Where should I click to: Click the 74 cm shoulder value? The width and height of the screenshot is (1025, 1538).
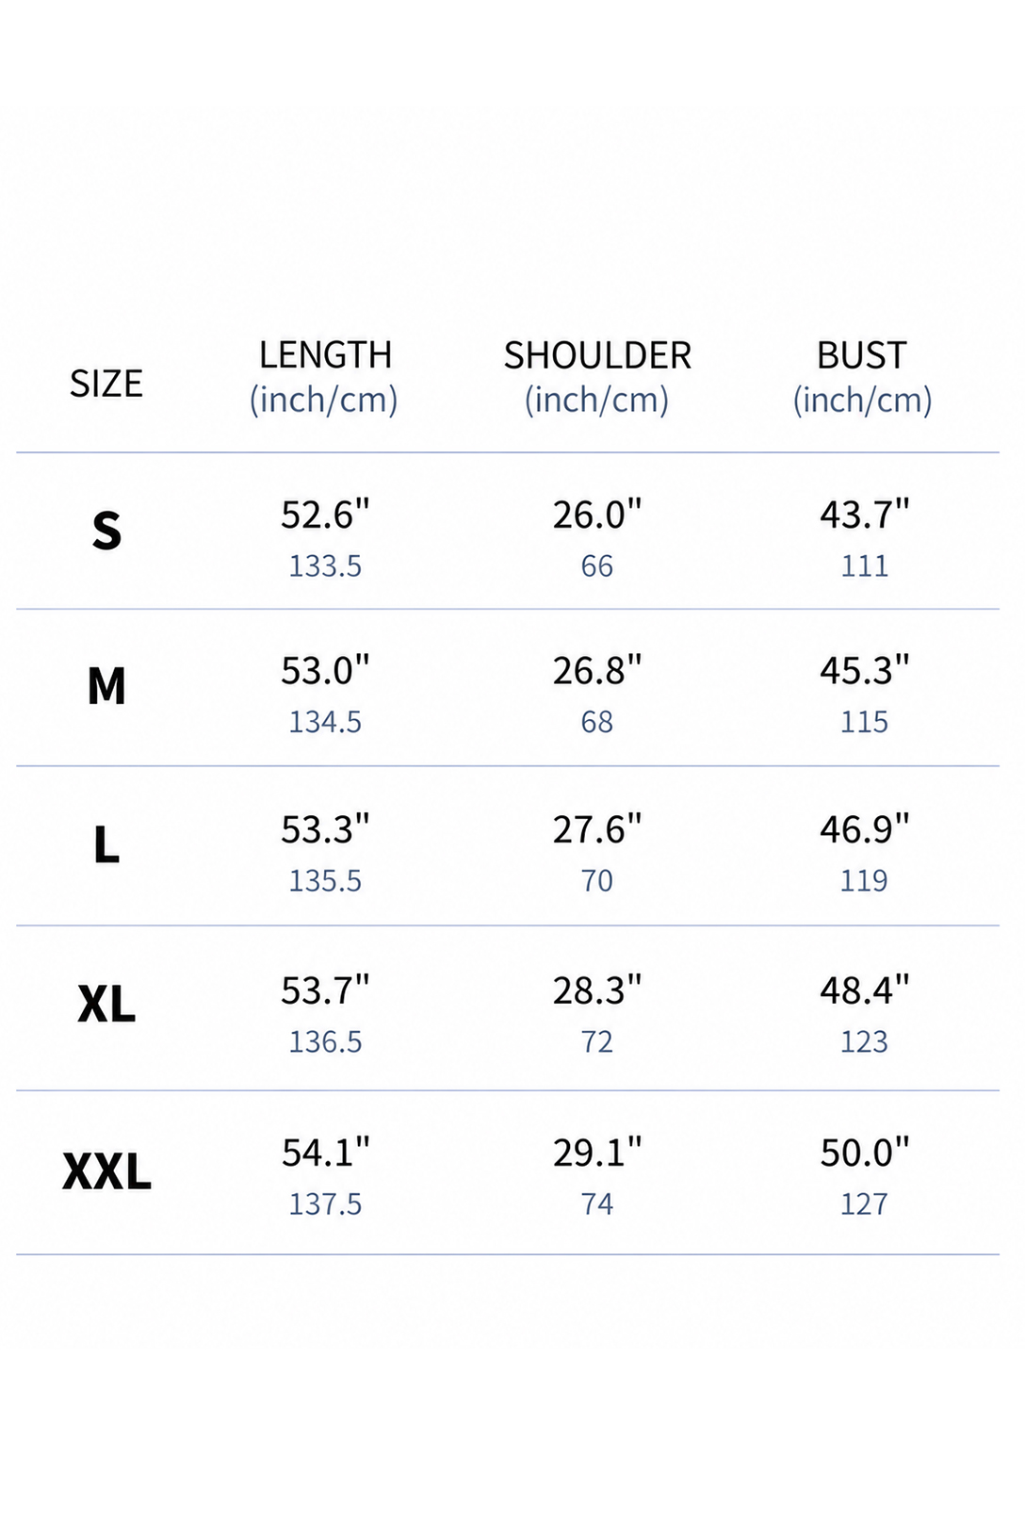coord(597,1203)
